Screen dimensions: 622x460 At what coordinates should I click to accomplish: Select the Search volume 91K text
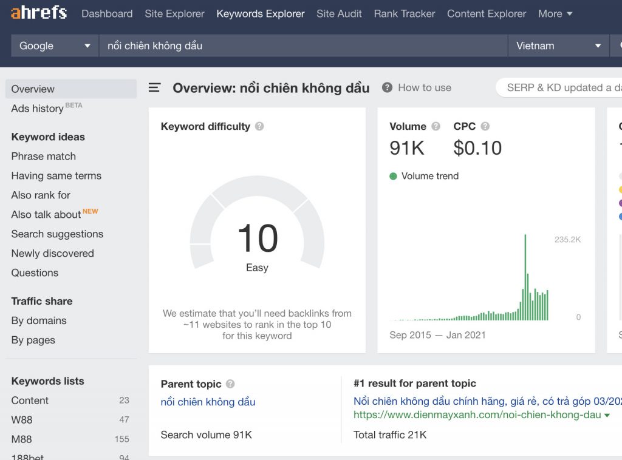coord(207,435)
